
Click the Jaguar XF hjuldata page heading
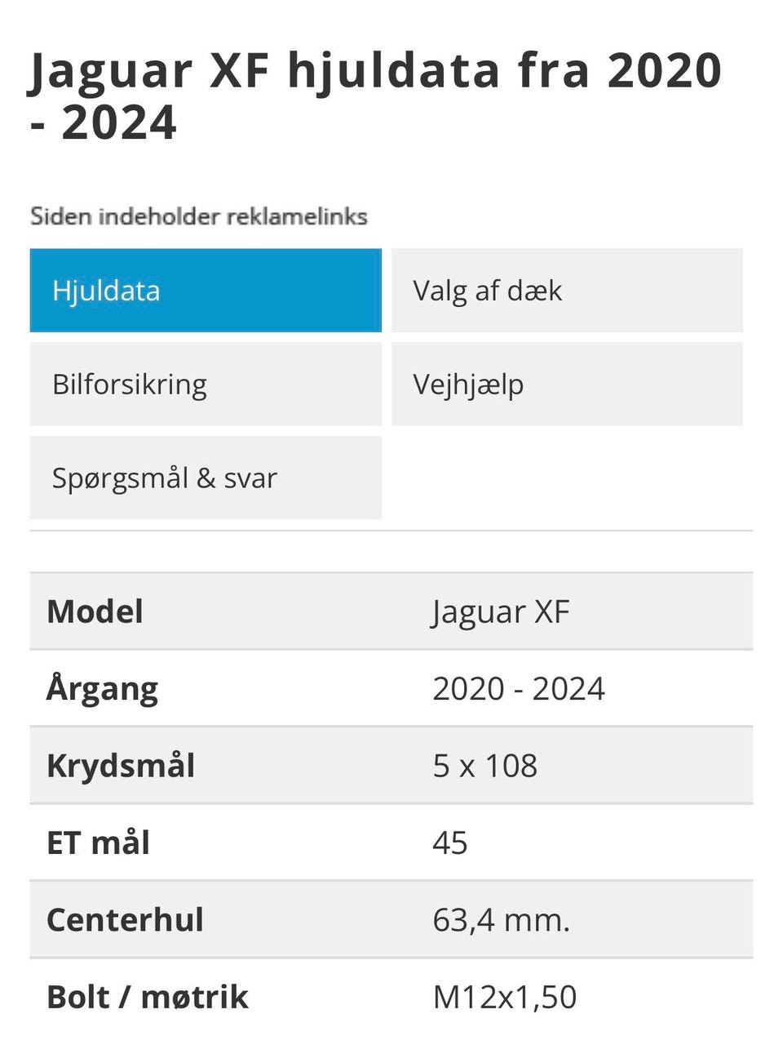pyautogui.click(x=375, y=96)
